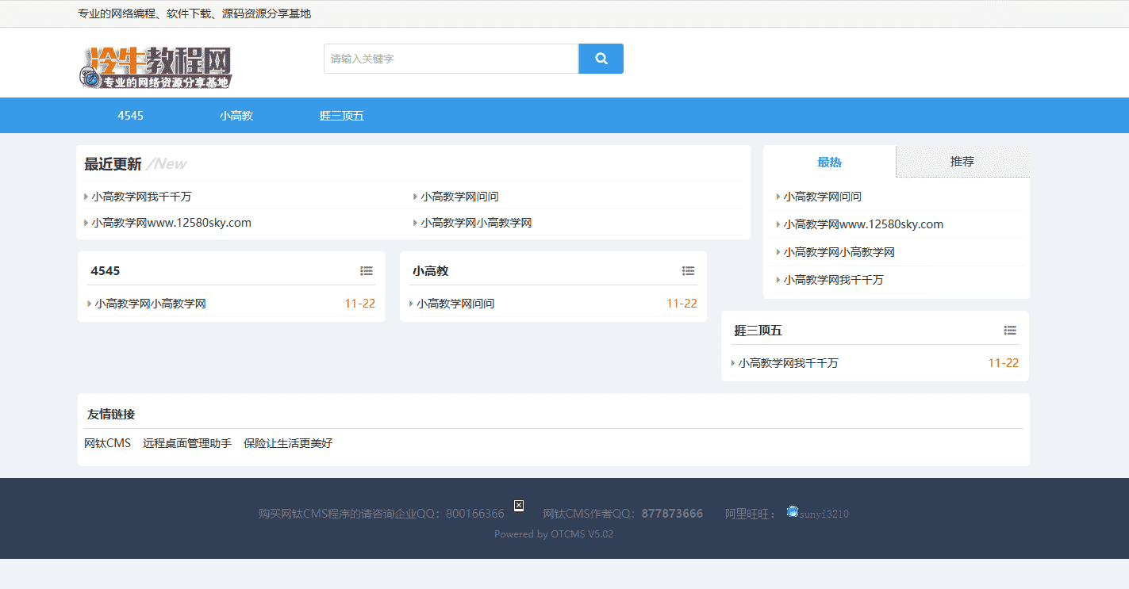Open the list icon in 小高教 section
The height and width of the screenshot is (589, 1129).
tap(688, 271)
